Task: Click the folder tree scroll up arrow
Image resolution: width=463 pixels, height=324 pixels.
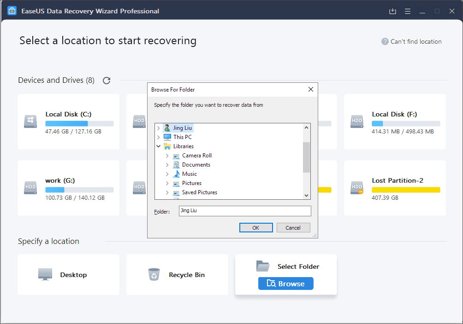Action: click(x=307, y=127)
